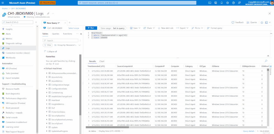
Task: Switch to the Functions tab
Action: point(67,34)
